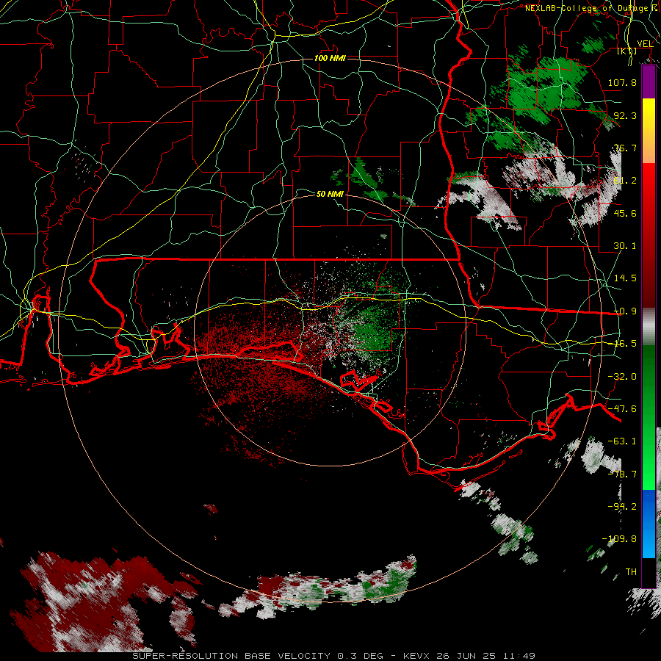Click the 61.2 velocity scale value
The image size is (661, 661).
[625, 181]
